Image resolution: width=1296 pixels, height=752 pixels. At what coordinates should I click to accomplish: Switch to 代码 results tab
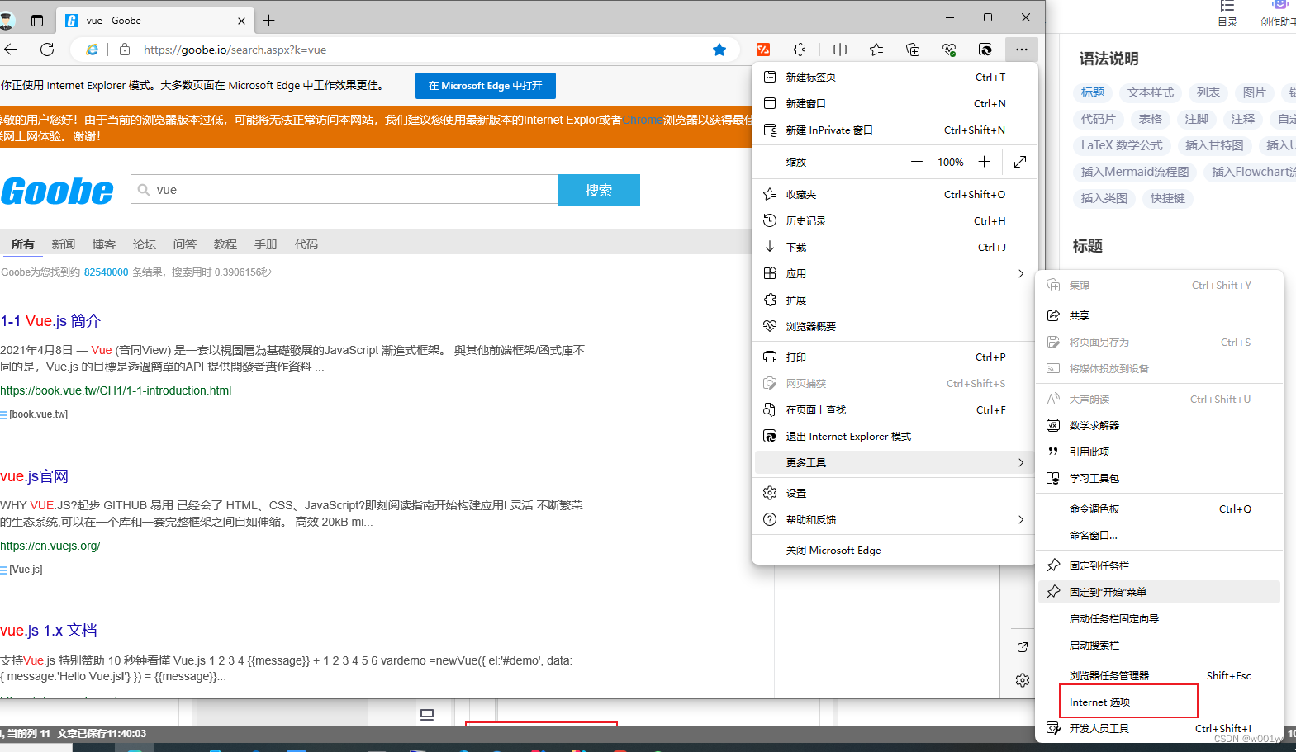[x=306, y=244]
